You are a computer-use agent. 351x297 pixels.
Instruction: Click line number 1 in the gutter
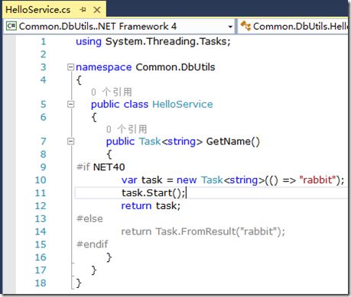44,41
